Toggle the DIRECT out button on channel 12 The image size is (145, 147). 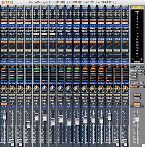pos(93,23)
